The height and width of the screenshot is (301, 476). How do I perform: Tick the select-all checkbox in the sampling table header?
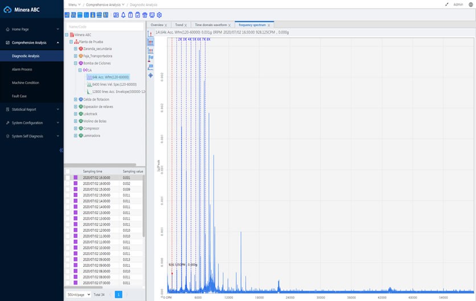(x=68, y=172)
